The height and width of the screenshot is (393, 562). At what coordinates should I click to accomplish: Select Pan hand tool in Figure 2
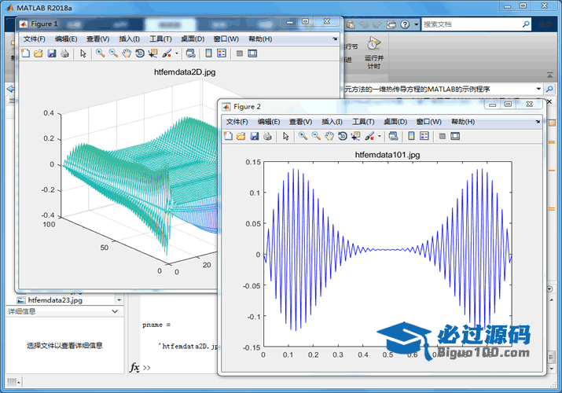pyautogui.click(x=329, y=136)
